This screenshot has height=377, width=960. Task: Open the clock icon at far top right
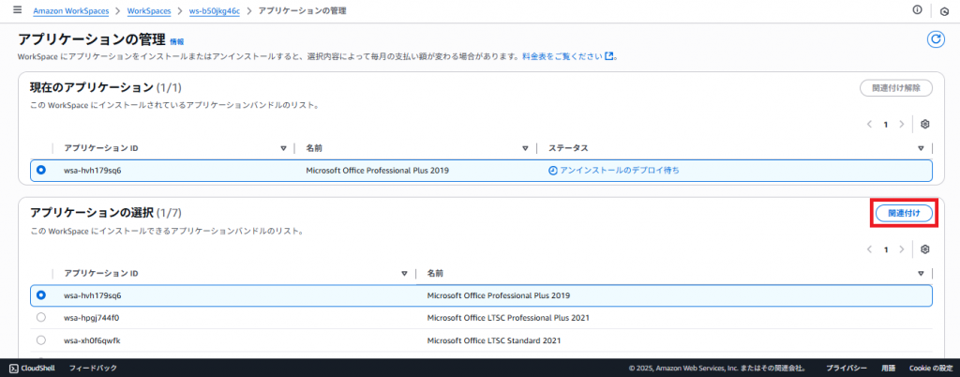click(x=944, y=11)
